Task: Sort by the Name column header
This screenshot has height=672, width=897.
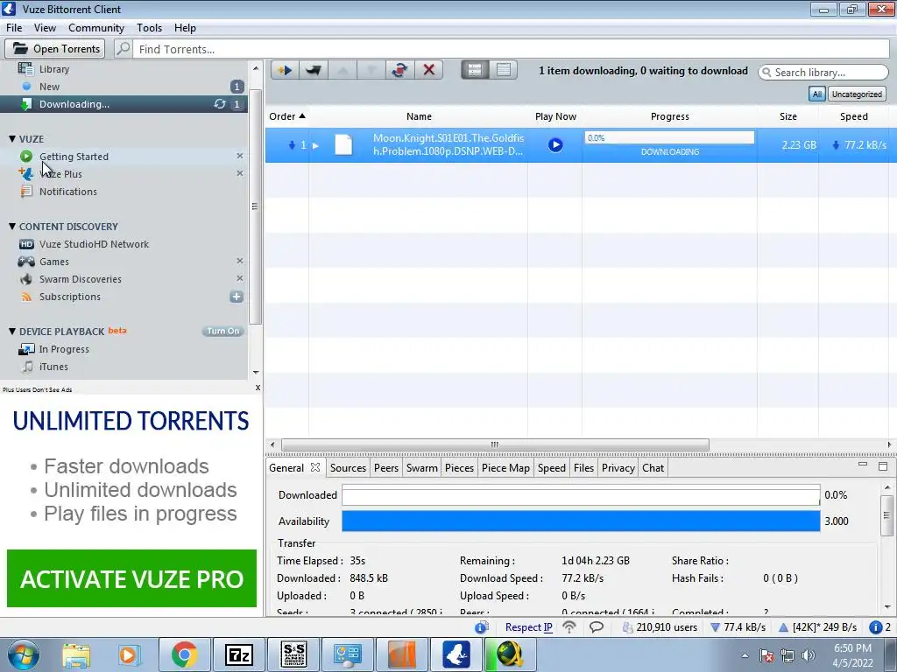Action: (419, 116)
